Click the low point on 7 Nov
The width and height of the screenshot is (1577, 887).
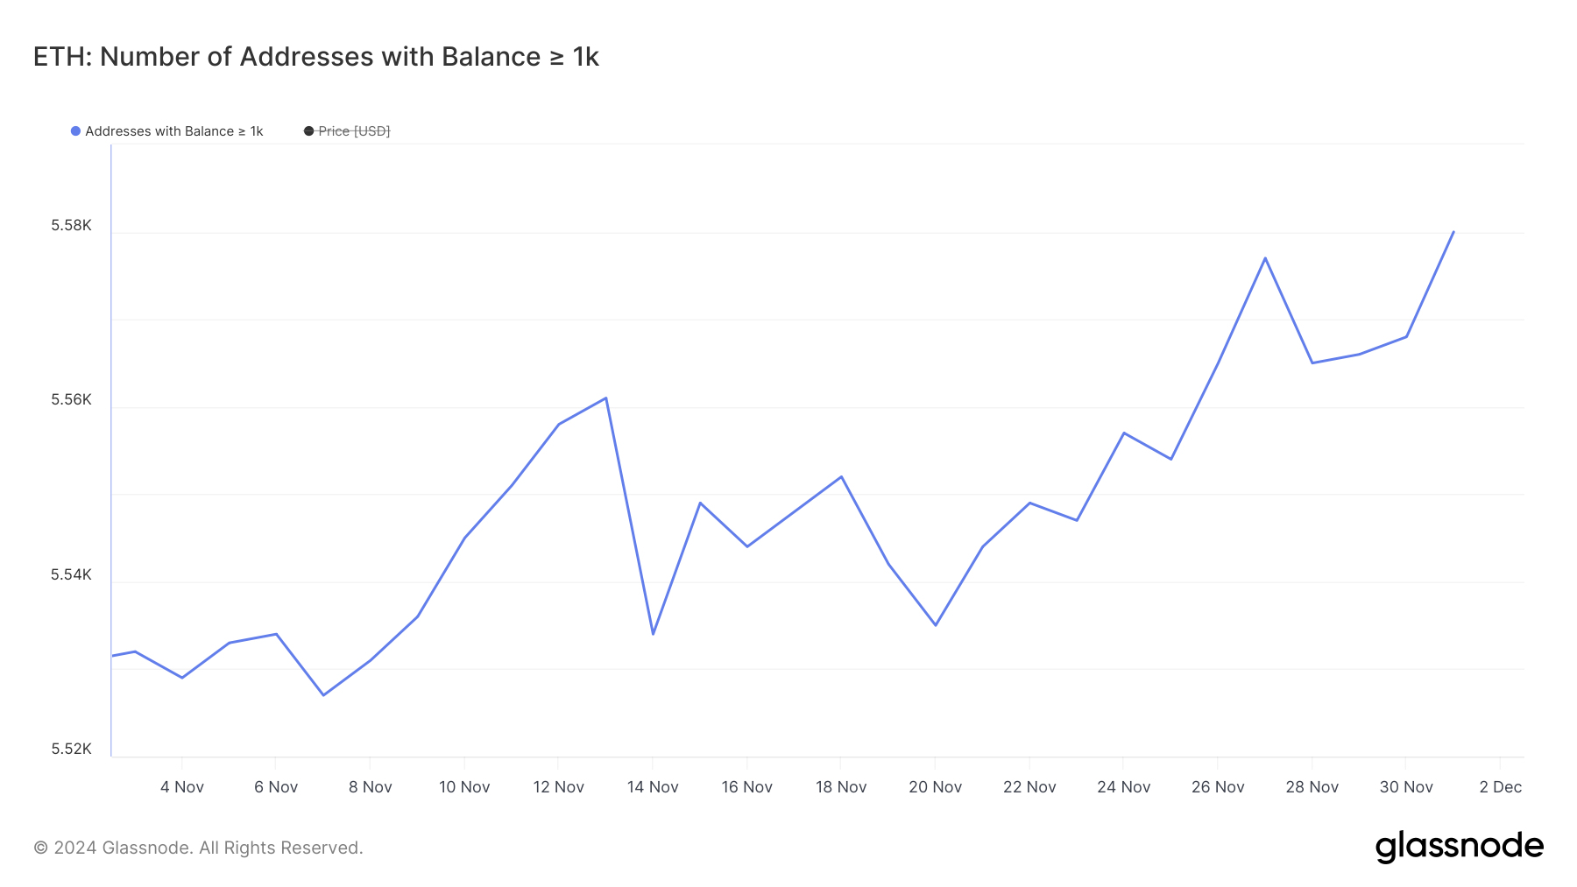pos(323,694)
